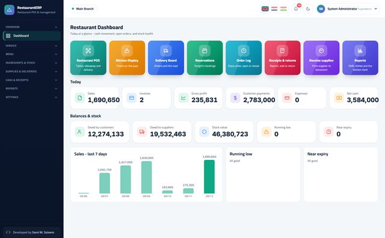Click the Near expiry clock icon
The height and width of the screenshot is (238, 385).
point(328,132)
